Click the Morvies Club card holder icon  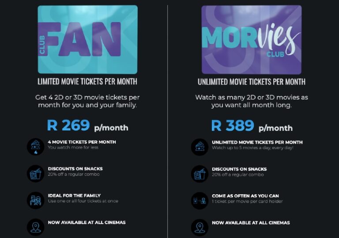point(200,200)
